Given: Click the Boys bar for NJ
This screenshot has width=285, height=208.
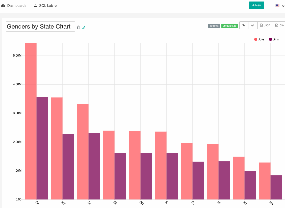Looking at the screenshot, I should [239, 178].
